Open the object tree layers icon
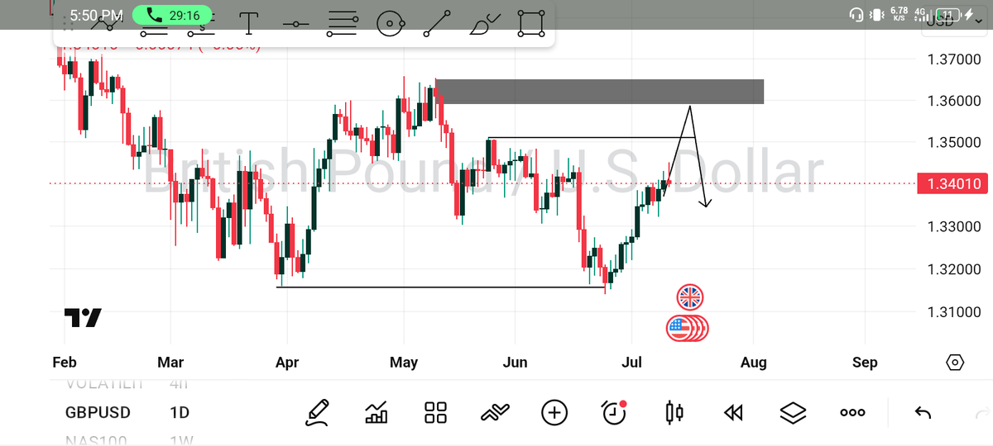The width and height of the screenshot is (993, 446). coord(793,412)
